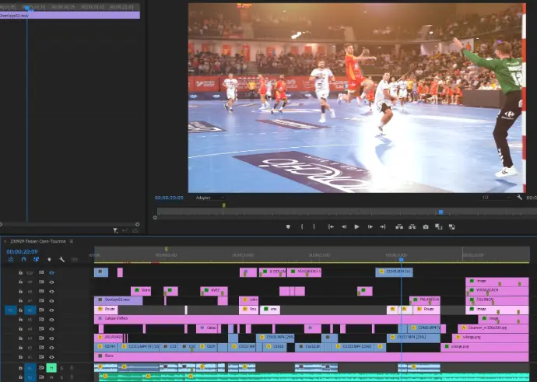Add a marker in the Program monitor
The width and height of the screenshot is (537, 382).
[x=288, y=226]
